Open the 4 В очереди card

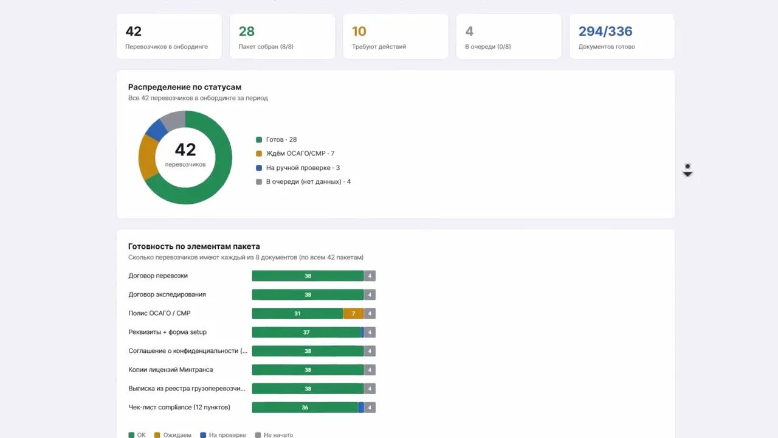click(x=509, y=36)
